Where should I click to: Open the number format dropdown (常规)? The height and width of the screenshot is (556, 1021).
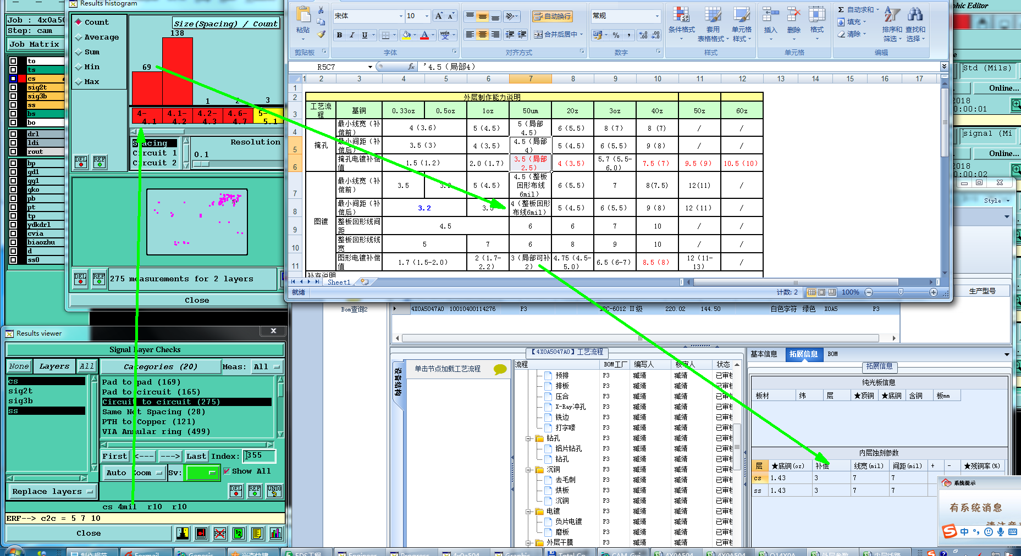pyautogui.click(x=657, y=16)
